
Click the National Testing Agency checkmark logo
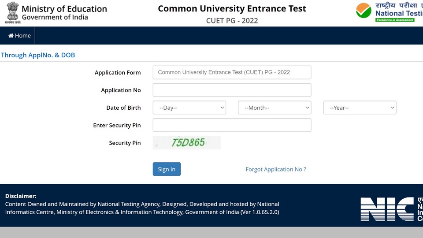coord(364,11)
